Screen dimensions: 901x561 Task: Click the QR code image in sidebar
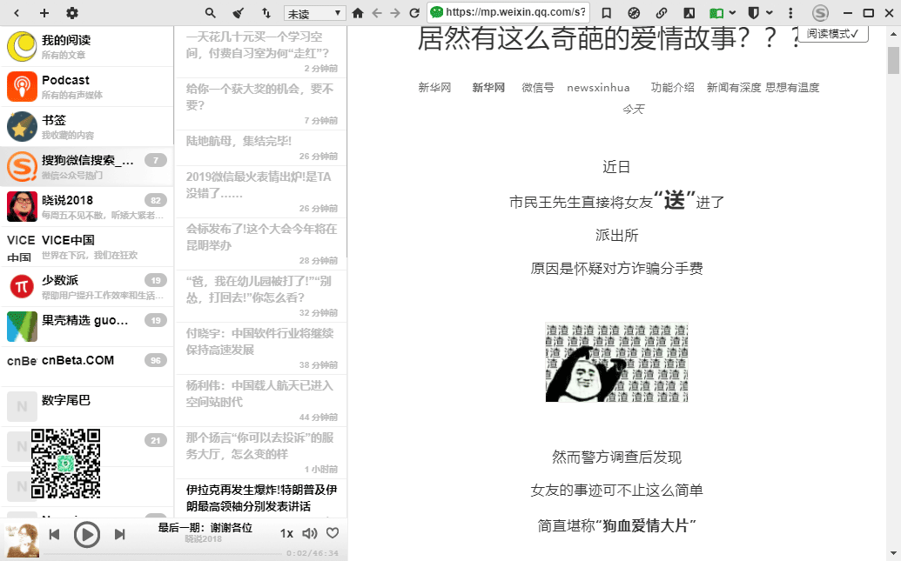point(65,464)
